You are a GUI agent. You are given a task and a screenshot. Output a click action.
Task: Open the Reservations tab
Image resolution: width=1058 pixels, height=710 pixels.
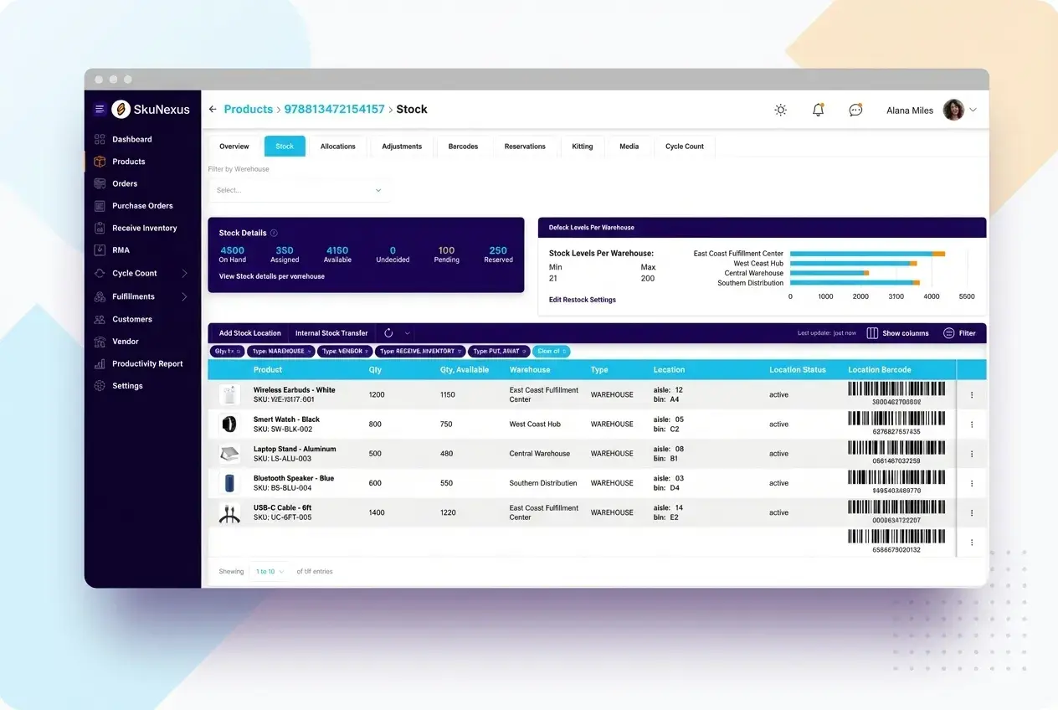tap(525, 146)
